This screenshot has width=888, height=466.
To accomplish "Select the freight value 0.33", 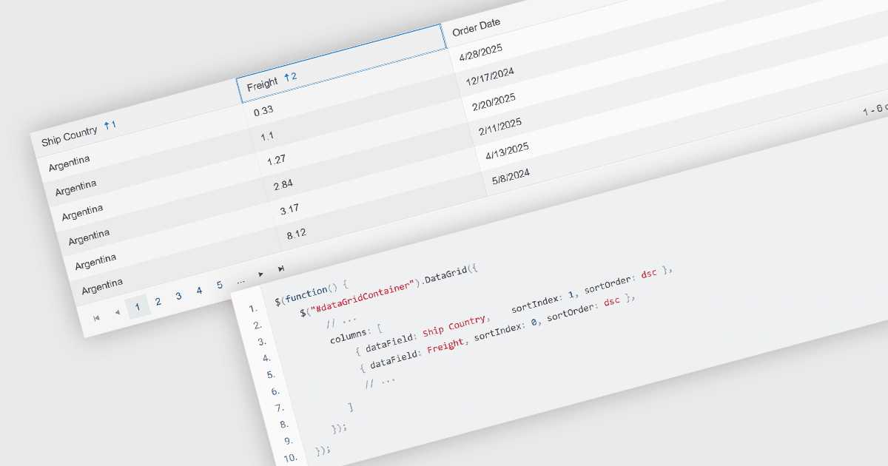I will [263, 110].
